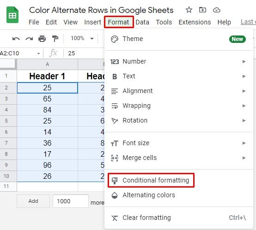Viewport: 256px width, 230px height.
Task: Expand the Merge cells submenu
Action: (x=179, y=158)
